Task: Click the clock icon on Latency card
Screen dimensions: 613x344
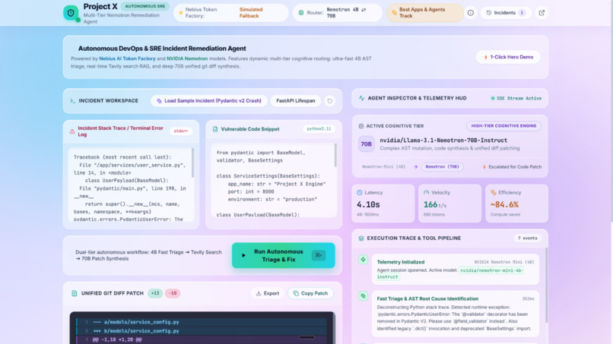Action: coord(360,192)
